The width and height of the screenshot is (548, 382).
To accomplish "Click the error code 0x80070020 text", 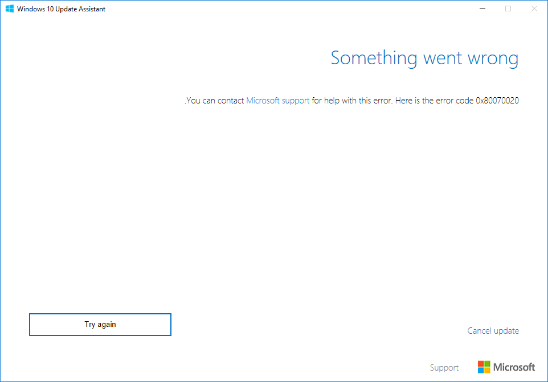I will pyautogui.click(x=497, y=101).
